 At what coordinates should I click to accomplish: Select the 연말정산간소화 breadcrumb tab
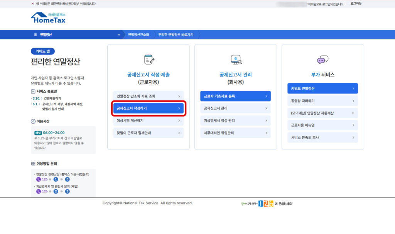click(x=139, y=35)
